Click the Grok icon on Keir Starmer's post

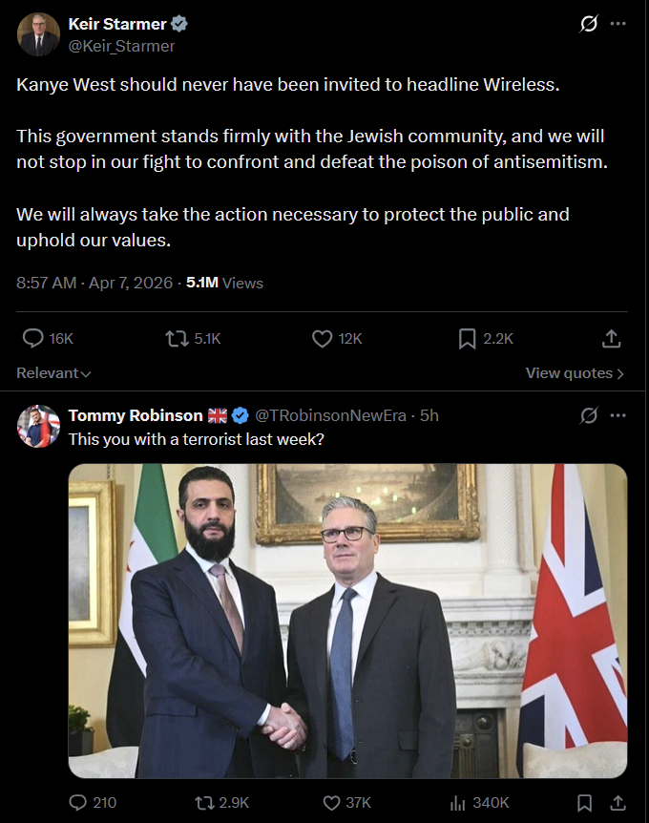589,25
